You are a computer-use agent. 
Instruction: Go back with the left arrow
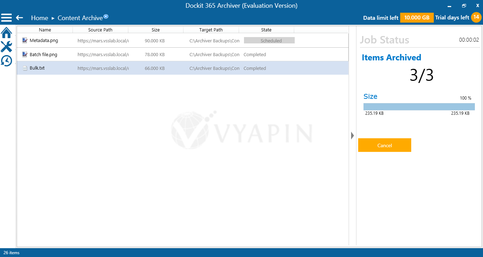coord(19,18)
